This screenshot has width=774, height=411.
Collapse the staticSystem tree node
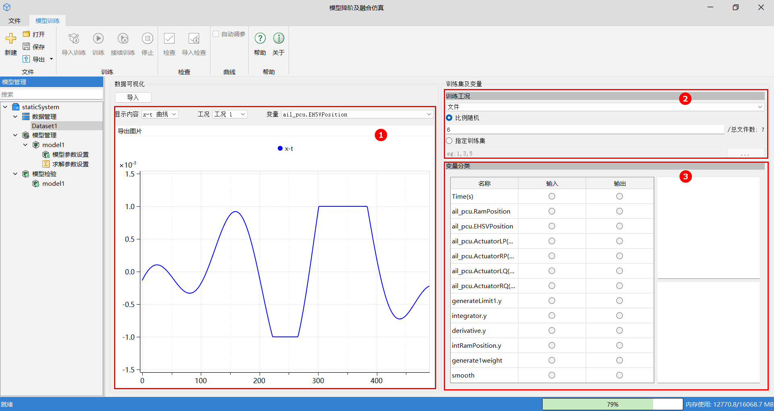tap(5, 107)
